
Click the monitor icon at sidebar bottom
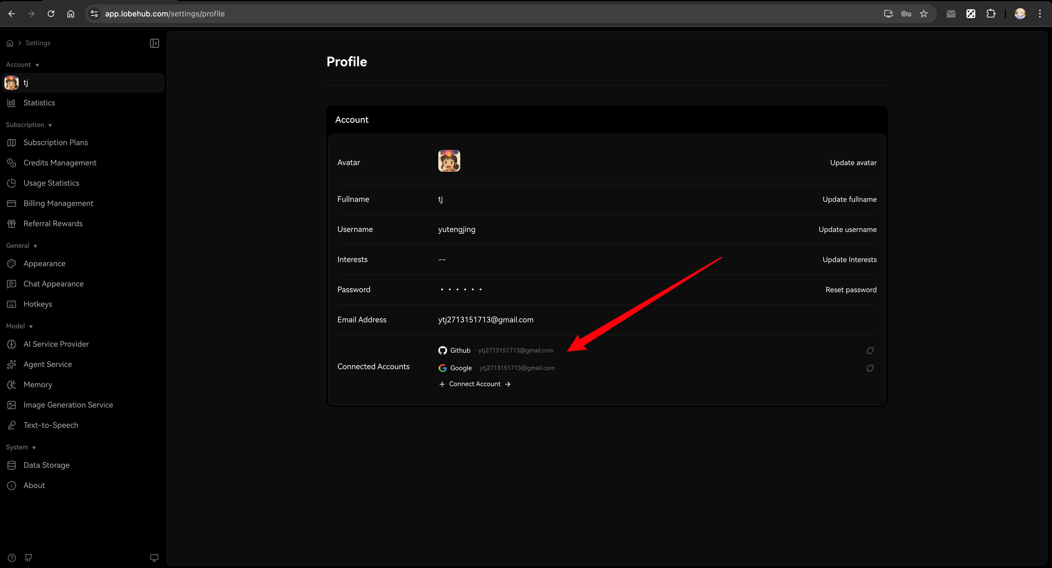pyautogui.click(x=154, y=558)
